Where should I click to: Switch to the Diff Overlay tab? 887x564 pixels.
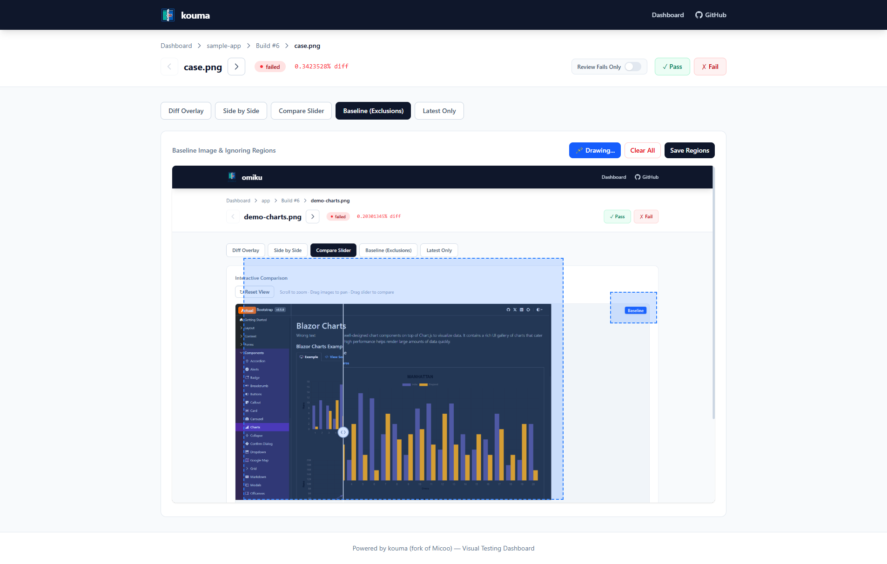point(186,111)
